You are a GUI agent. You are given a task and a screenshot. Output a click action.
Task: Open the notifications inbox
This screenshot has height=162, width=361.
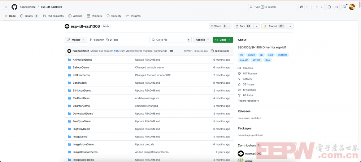coord(344,7)
